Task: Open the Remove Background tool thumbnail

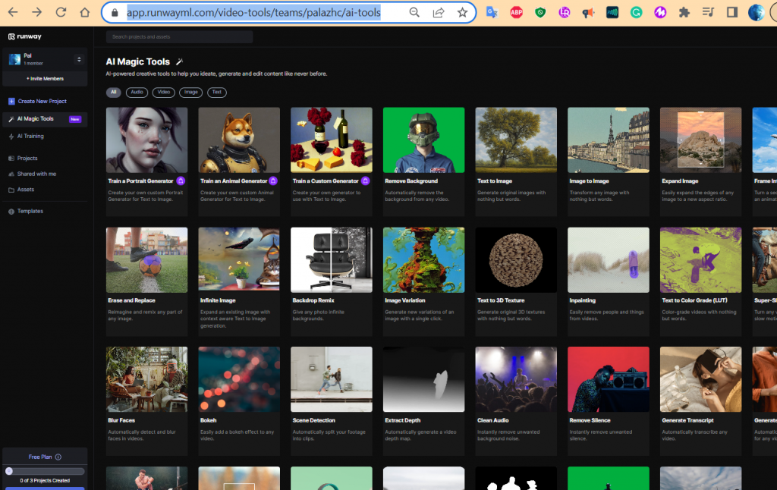Action: [423, 140]
